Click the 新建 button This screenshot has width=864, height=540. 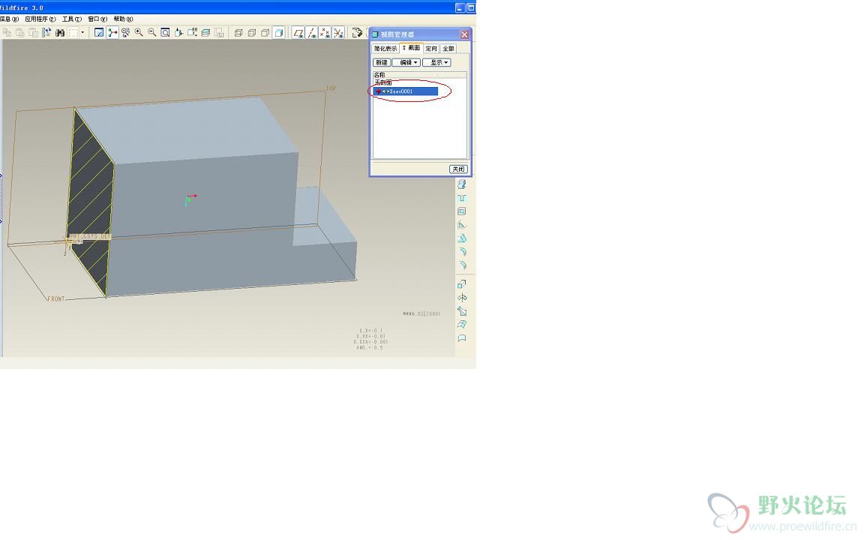coord(381,63)
